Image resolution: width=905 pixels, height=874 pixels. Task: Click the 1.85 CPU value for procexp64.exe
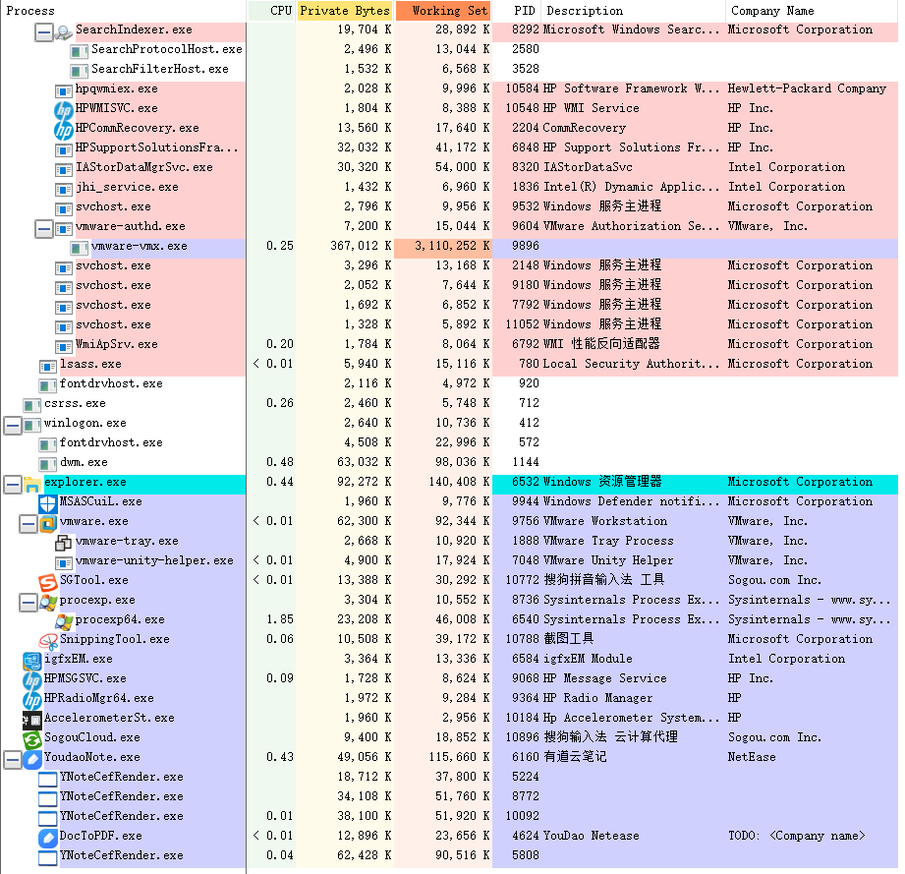tap(280, 619)
